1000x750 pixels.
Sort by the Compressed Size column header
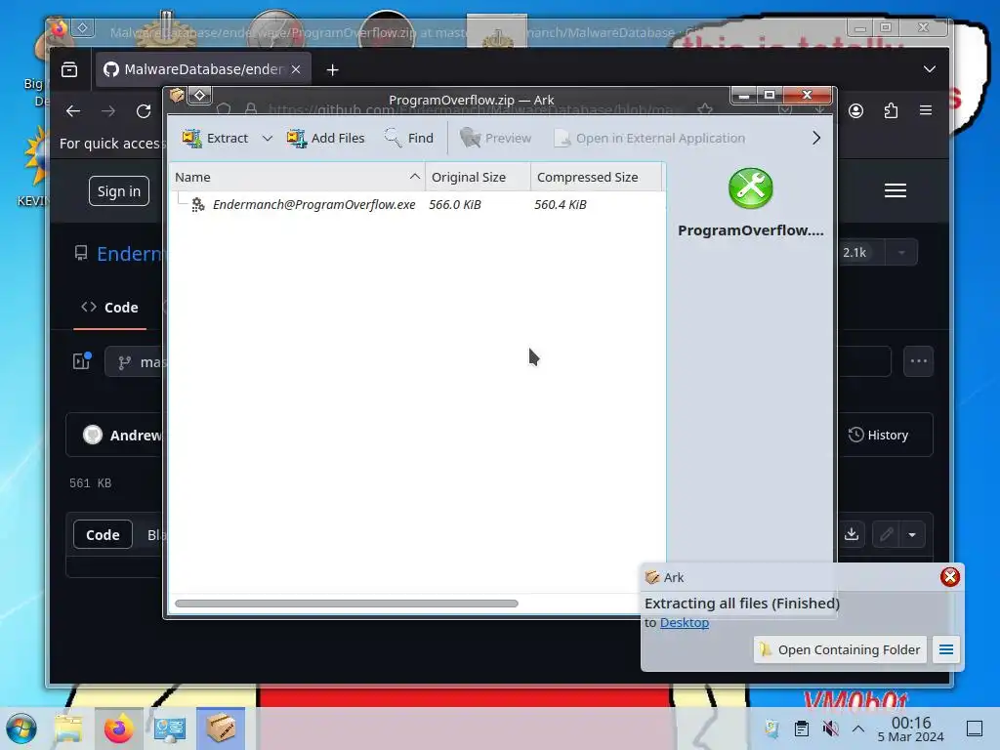[x=597, y=177]
